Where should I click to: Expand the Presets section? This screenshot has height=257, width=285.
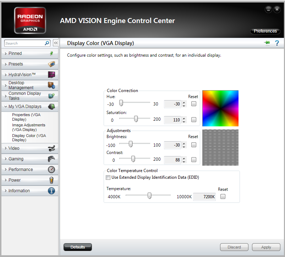[x=6, y=64]
